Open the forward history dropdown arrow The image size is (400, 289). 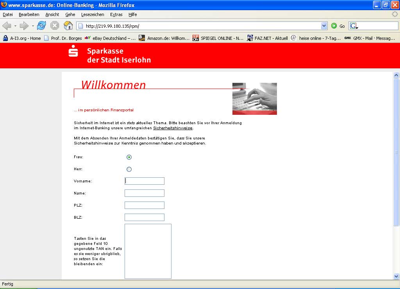pyautogui.click(x=33, y=26)
